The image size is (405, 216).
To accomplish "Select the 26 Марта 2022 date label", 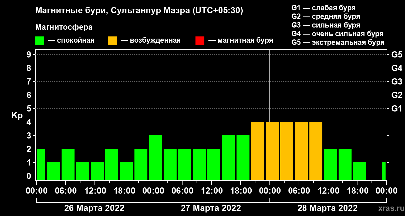I will tap(94, 208).
